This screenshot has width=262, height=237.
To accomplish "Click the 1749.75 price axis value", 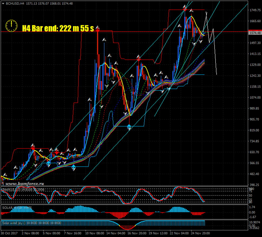I will tap(255, 10).
